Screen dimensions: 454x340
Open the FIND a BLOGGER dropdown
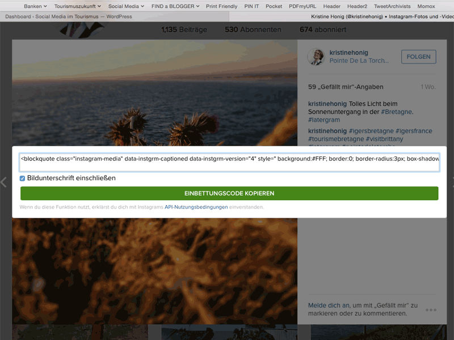[175, 6]
